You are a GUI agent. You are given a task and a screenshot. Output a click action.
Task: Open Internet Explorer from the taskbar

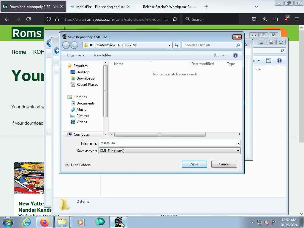click(26, 222)
